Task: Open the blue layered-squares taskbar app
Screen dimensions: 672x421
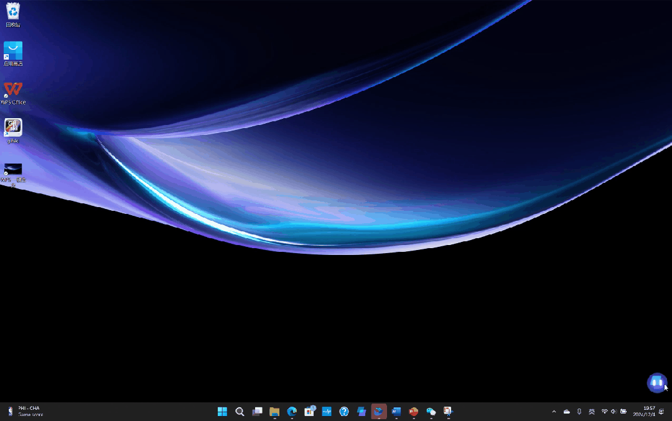Action: pos(362,412)
